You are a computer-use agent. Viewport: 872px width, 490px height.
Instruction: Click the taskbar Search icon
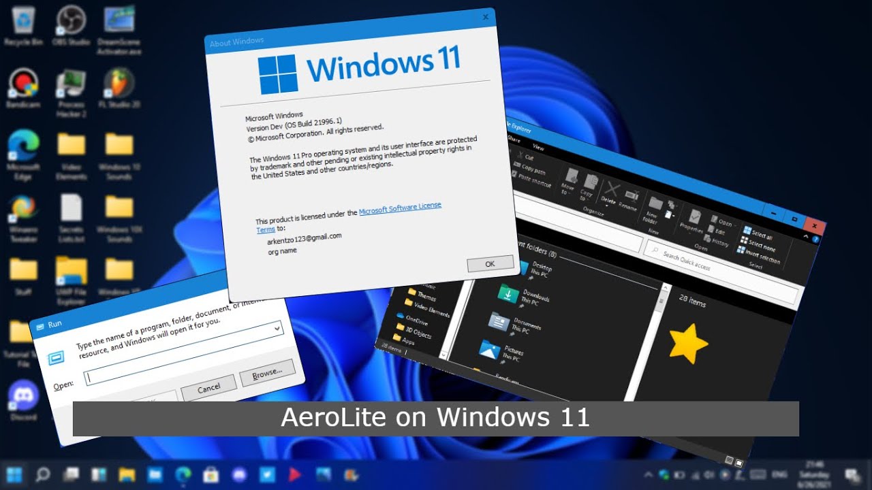42,474
